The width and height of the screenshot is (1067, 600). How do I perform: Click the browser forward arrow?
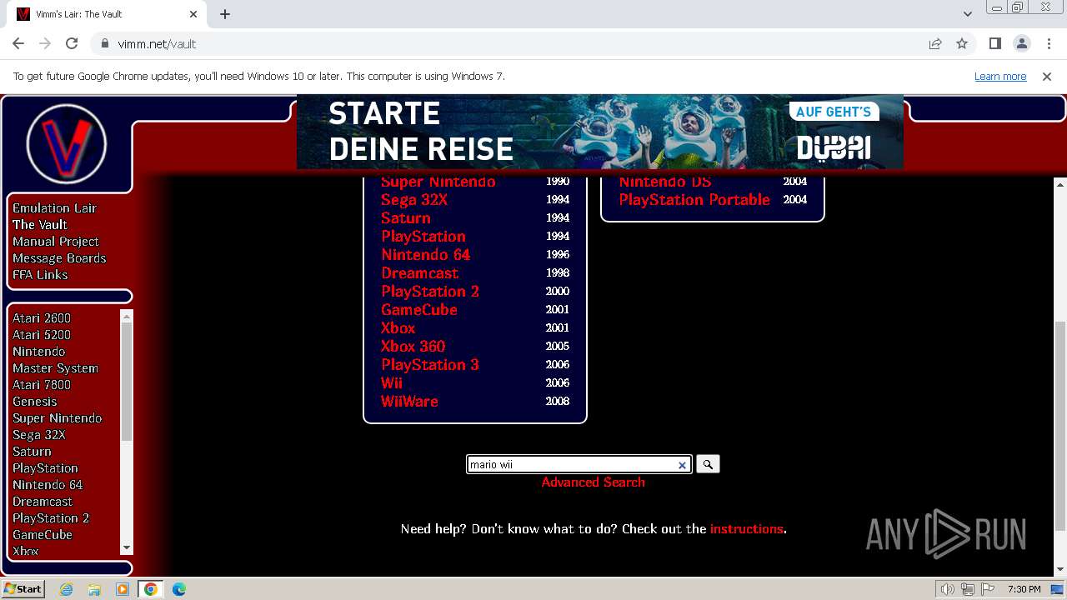coord(45,43)
